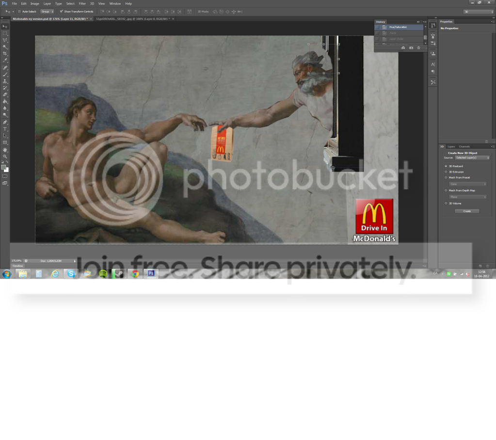This screenshot has height=440, width=496.
Task: Open the status bar info arrow
Action: click(75, 261)
